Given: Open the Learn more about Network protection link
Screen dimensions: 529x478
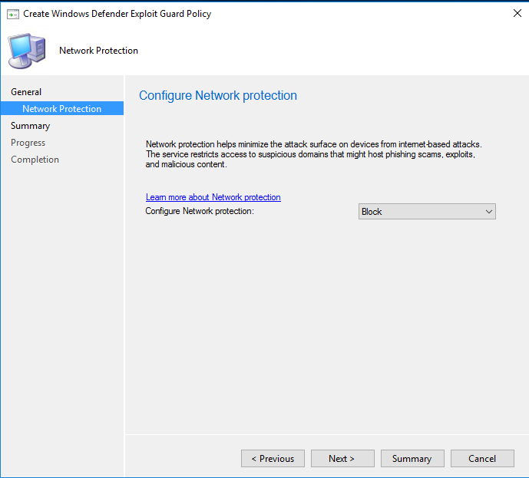Looking at the screenshot, I should 213,197.
